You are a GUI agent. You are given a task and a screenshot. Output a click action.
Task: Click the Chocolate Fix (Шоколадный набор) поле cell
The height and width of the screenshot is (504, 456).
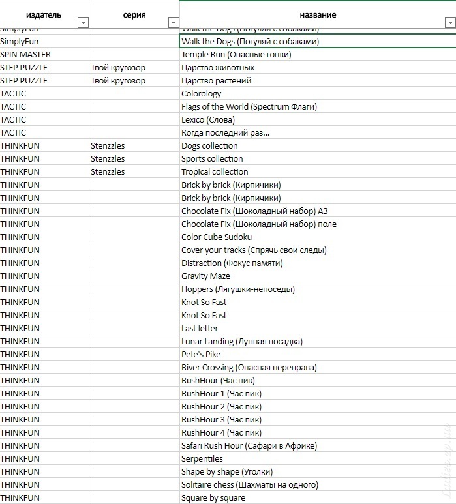318,224
